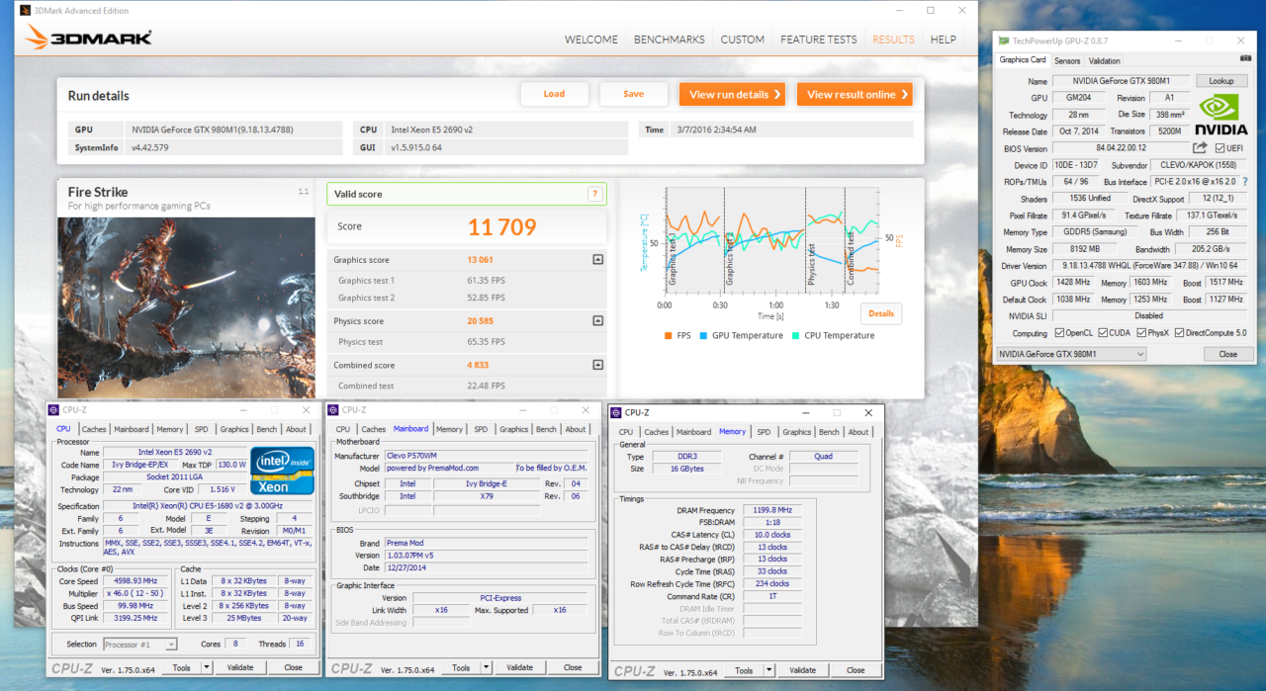Image resolution: width=1266 pixels, height=691 pixels.
Task: Switch to the Sensors tab in GPU-Z
Action: (1067, 61)
